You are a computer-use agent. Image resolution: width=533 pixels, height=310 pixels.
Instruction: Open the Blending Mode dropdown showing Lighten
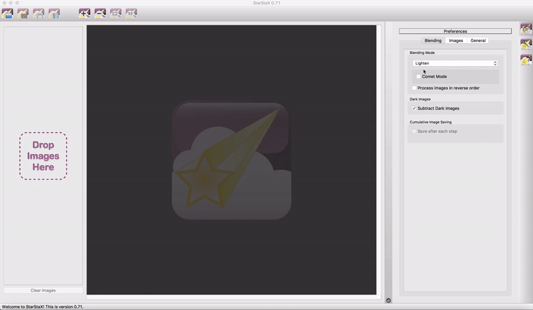click(455, 63)
